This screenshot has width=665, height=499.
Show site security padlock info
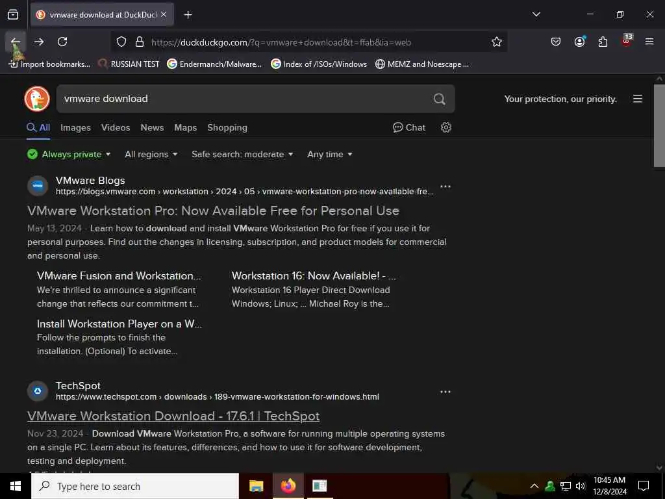click(140, 42)
